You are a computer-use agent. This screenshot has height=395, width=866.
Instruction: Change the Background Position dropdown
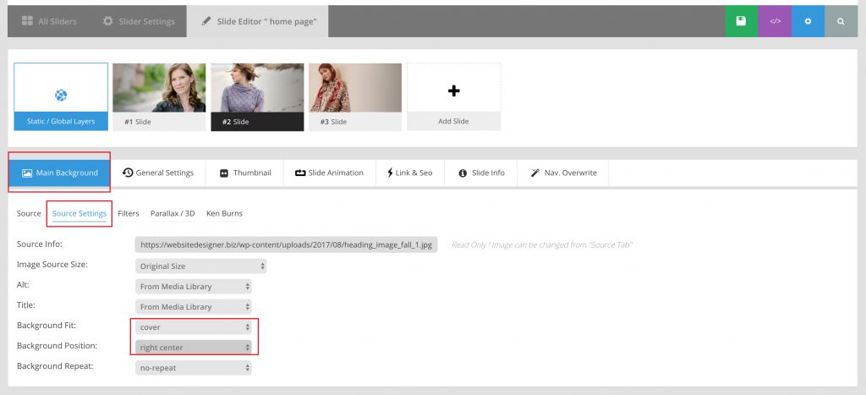tap(194, 347)
